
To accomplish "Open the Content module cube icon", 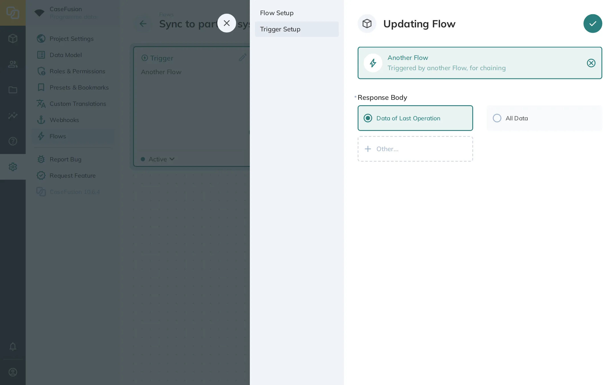I will pyautogui.click(x=13, y=38).
